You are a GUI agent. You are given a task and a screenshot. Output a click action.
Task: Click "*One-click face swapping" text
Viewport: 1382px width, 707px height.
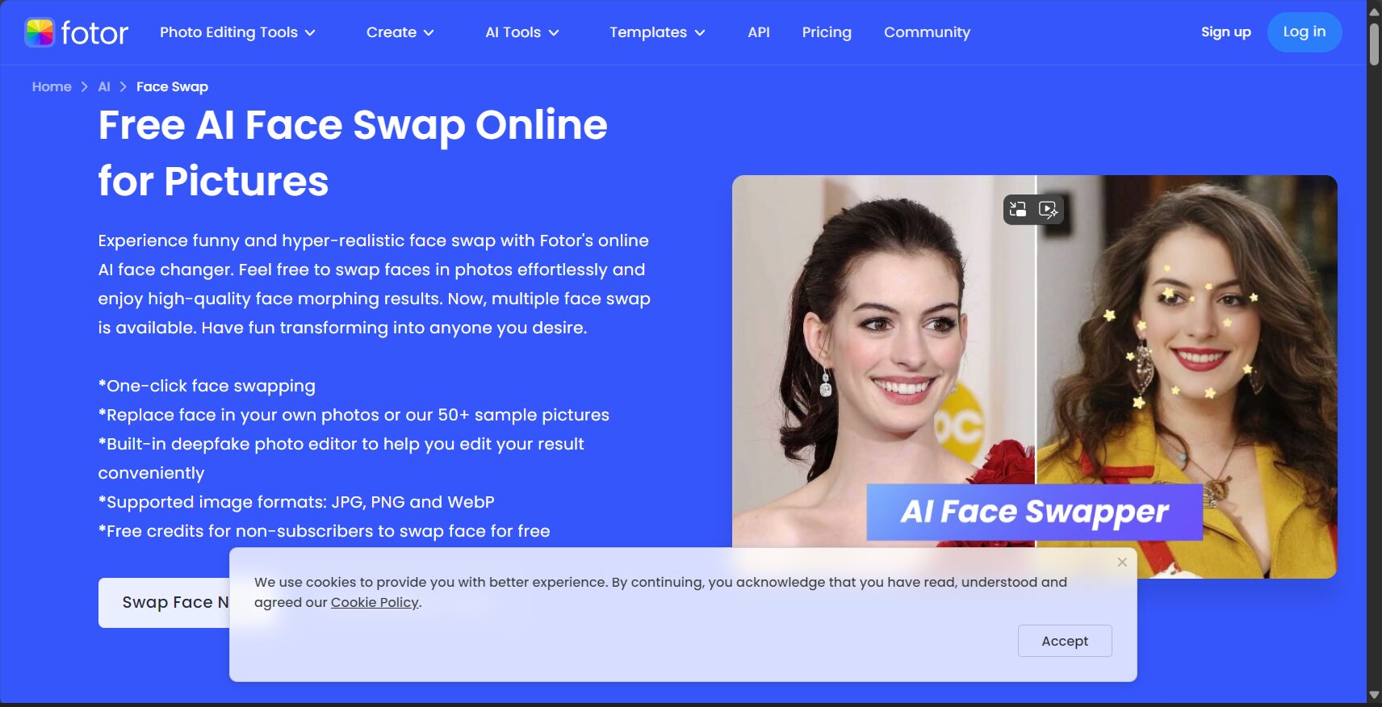[207, 386]
